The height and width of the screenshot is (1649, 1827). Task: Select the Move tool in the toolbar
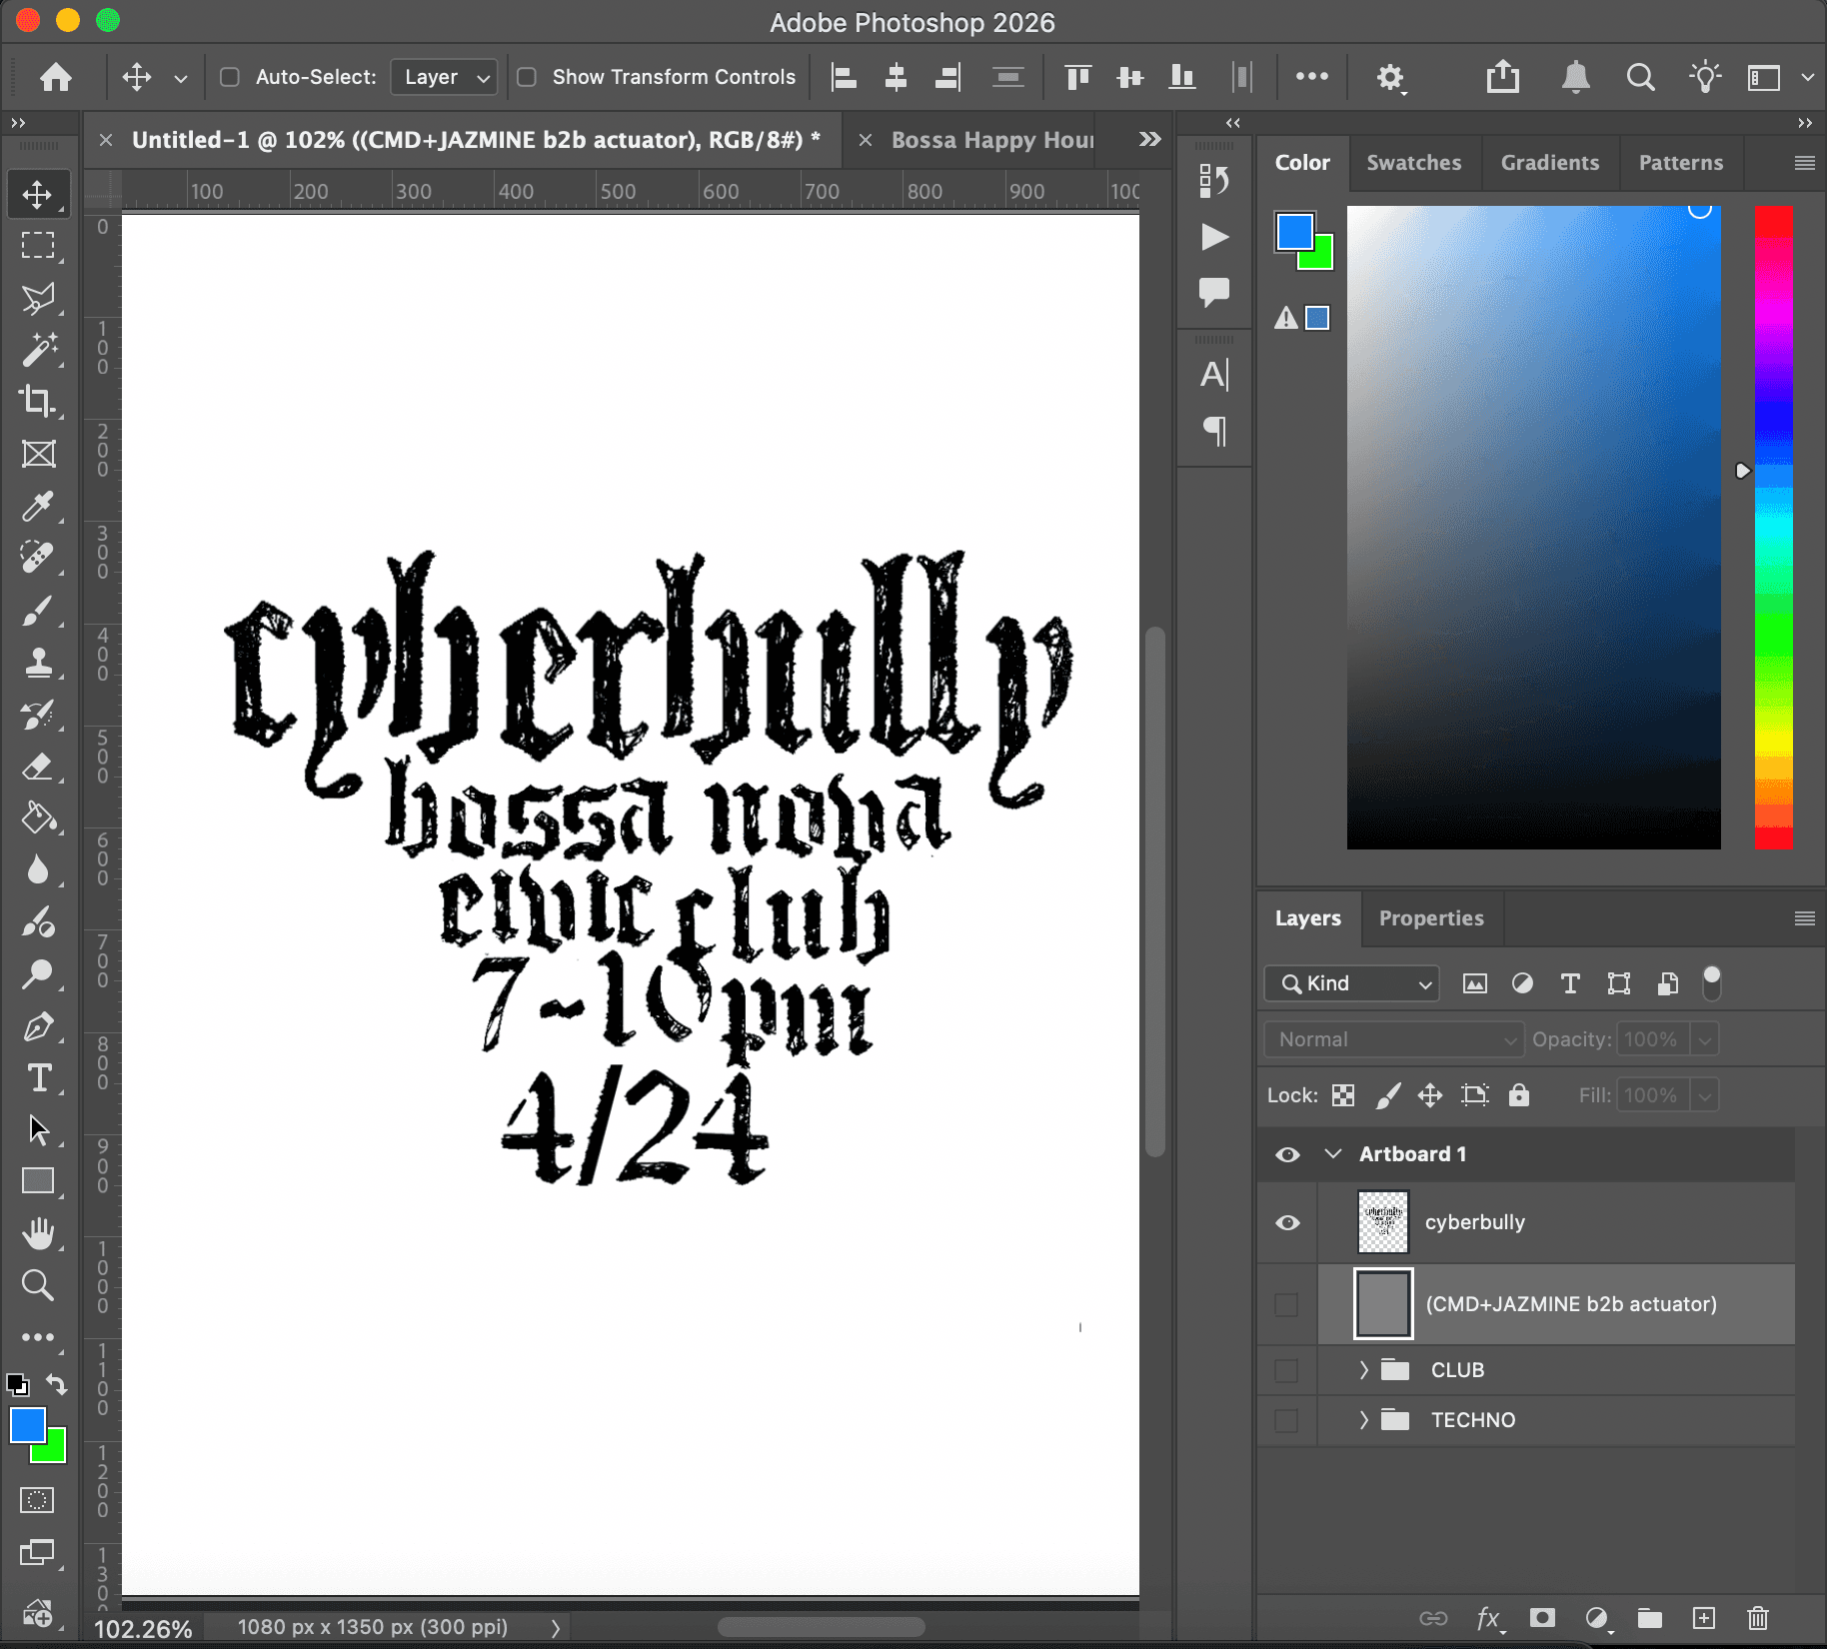[x=38, y=194]
